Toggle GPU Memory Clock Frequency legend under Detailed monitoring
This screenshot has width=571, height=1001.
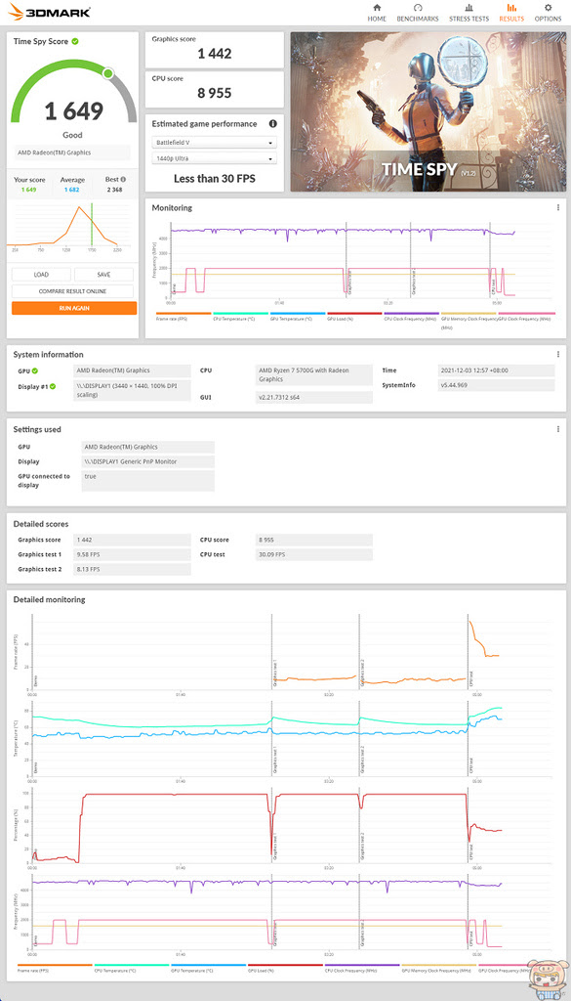pos(438,968)
